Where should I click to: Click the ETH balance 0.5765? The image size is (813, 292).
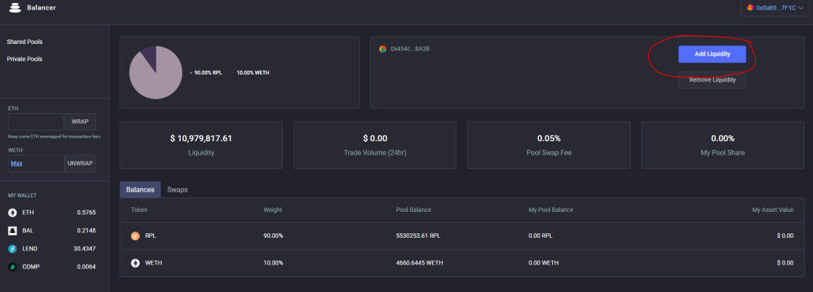(x=86, y=213)
